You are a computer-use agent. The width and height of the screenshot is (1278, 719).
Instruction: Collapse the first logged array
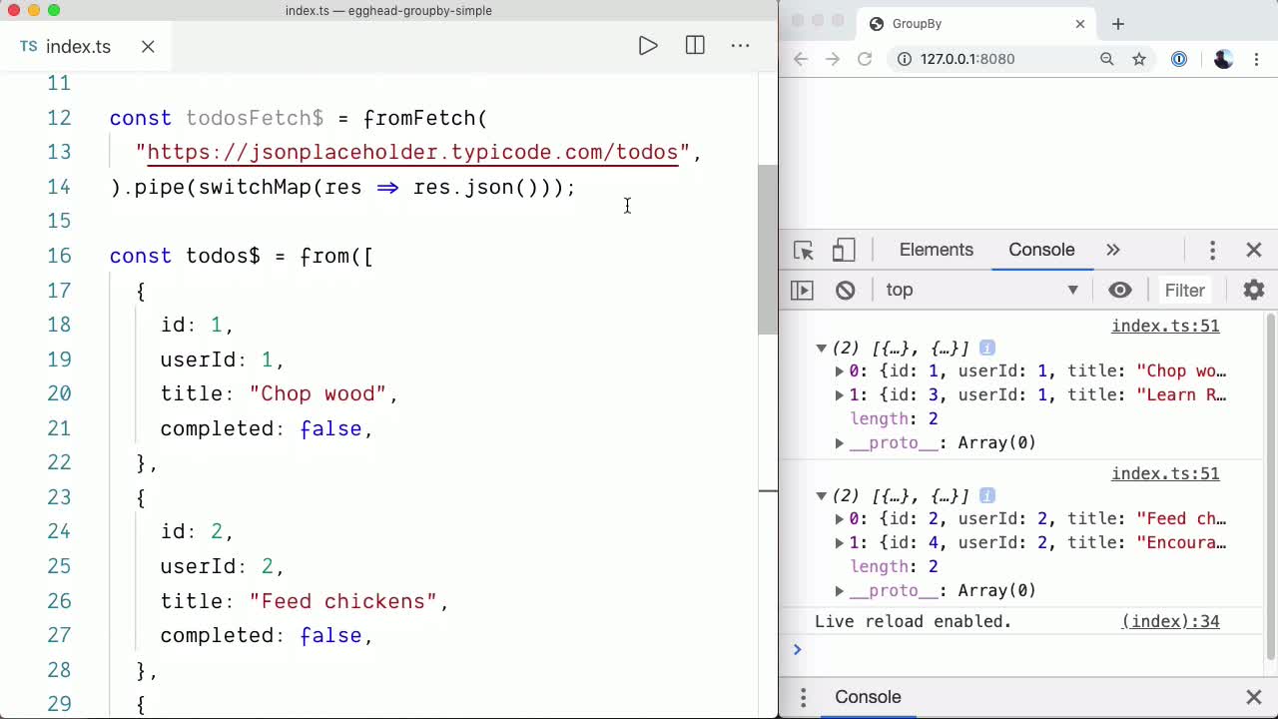[x=821, y=349]
